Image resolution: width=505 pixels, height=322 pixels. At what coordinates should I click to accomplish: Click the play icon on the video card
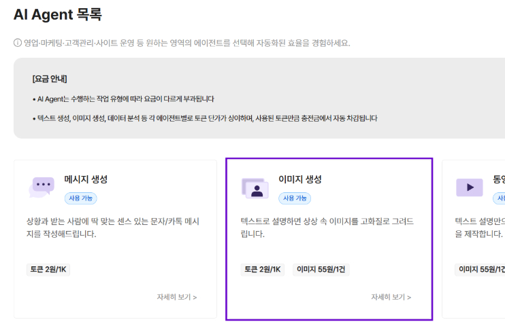(469, 187)
